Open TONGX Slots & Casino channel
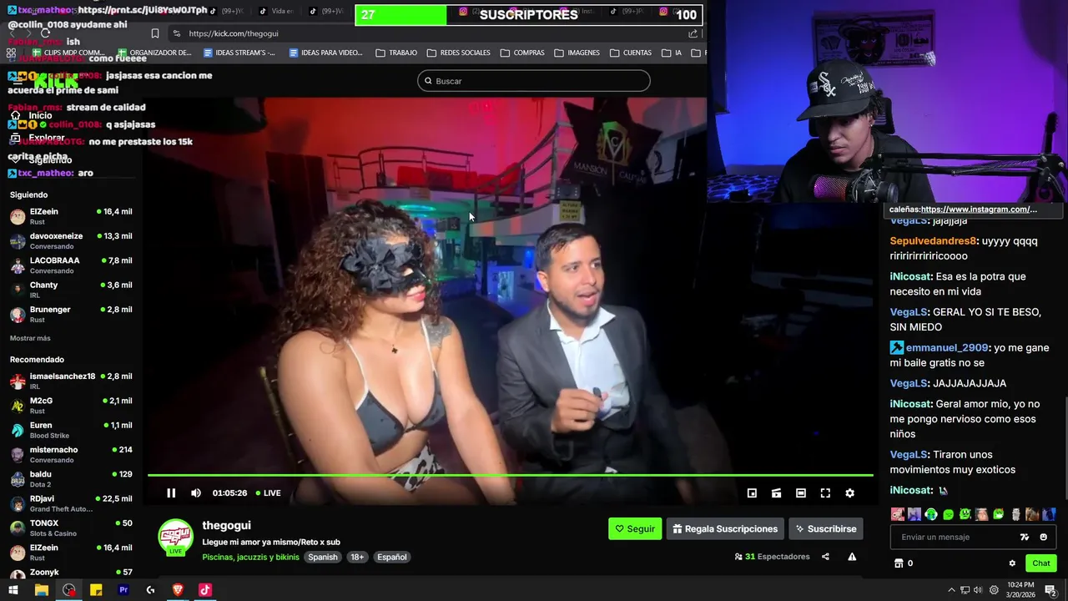 coord(71,528)
